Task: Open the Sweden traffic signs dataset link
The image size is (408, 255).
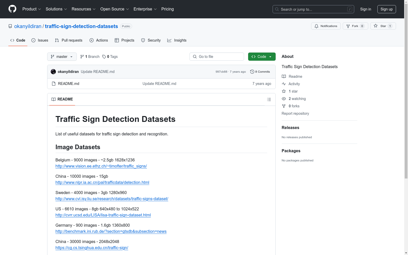Action: (x=112, y=199)
